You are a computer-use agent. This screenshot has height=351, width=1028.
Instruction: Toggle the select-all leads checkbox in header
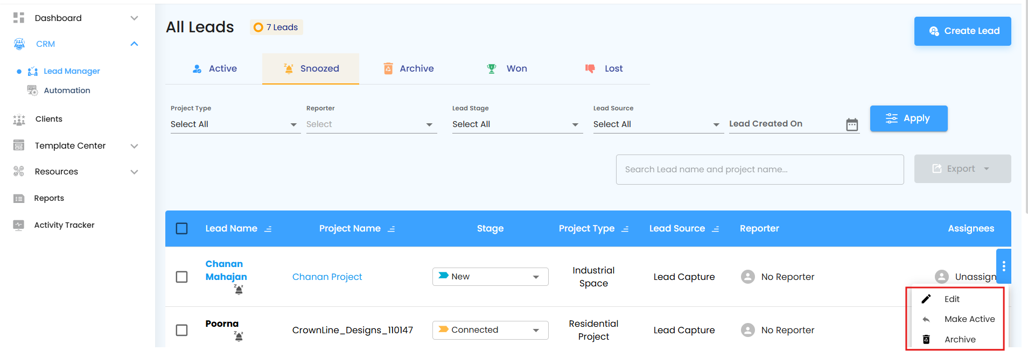point(182,229)
